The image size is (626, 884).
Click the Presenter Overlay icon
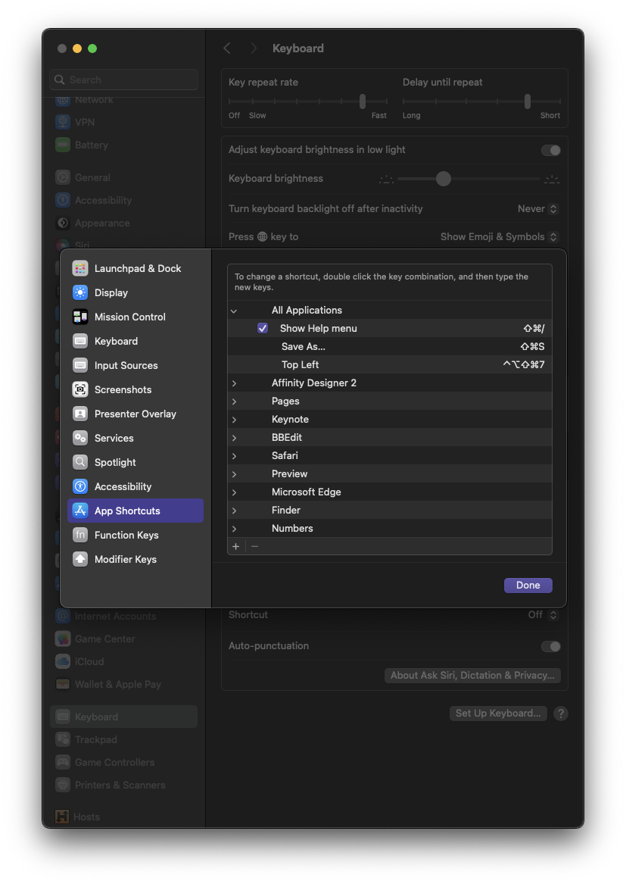(x=80, y=414)
